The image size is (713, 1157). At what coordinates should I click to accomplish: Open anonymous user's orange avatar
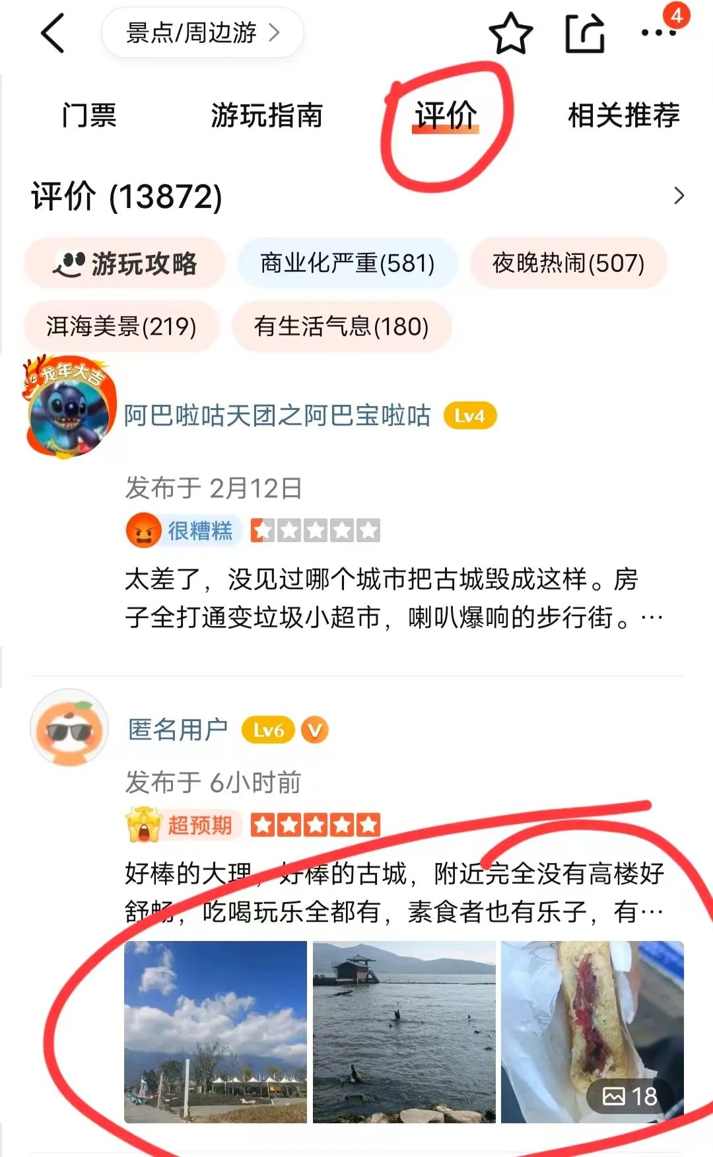[x=70, y=728]
